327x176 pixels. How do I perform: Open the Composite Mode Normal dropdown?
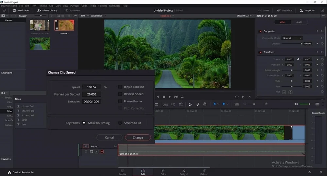click(x=292, y=38)
